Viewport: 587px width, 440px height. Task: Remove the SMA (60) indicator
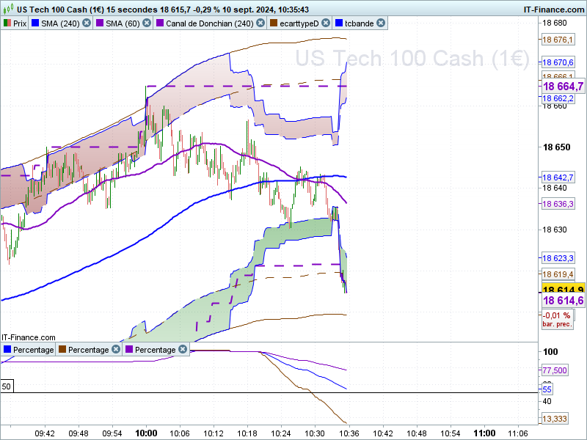click(147, 23)
